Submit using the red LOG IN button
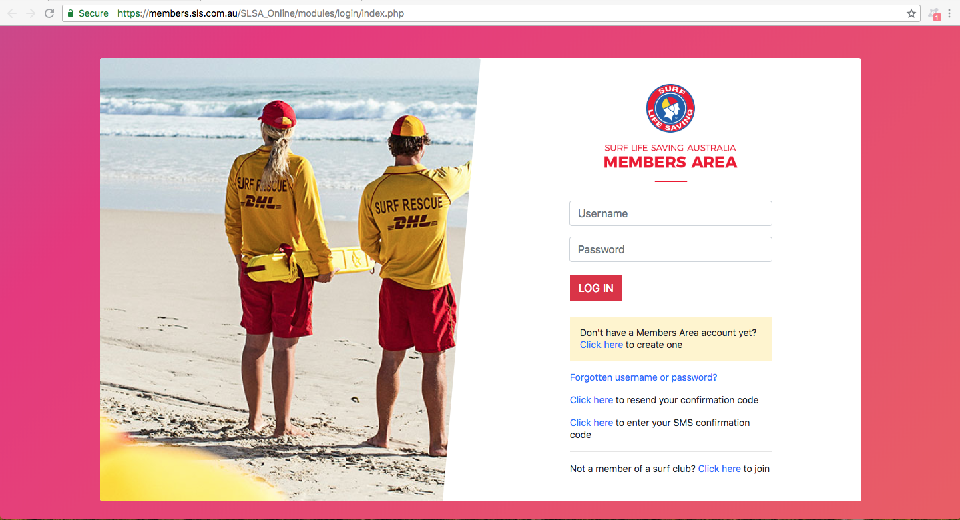The image size is (960, 520). pyautogui.click(x=595, y=288)
